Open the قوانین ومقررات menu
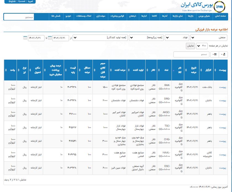 coord(117,16)
